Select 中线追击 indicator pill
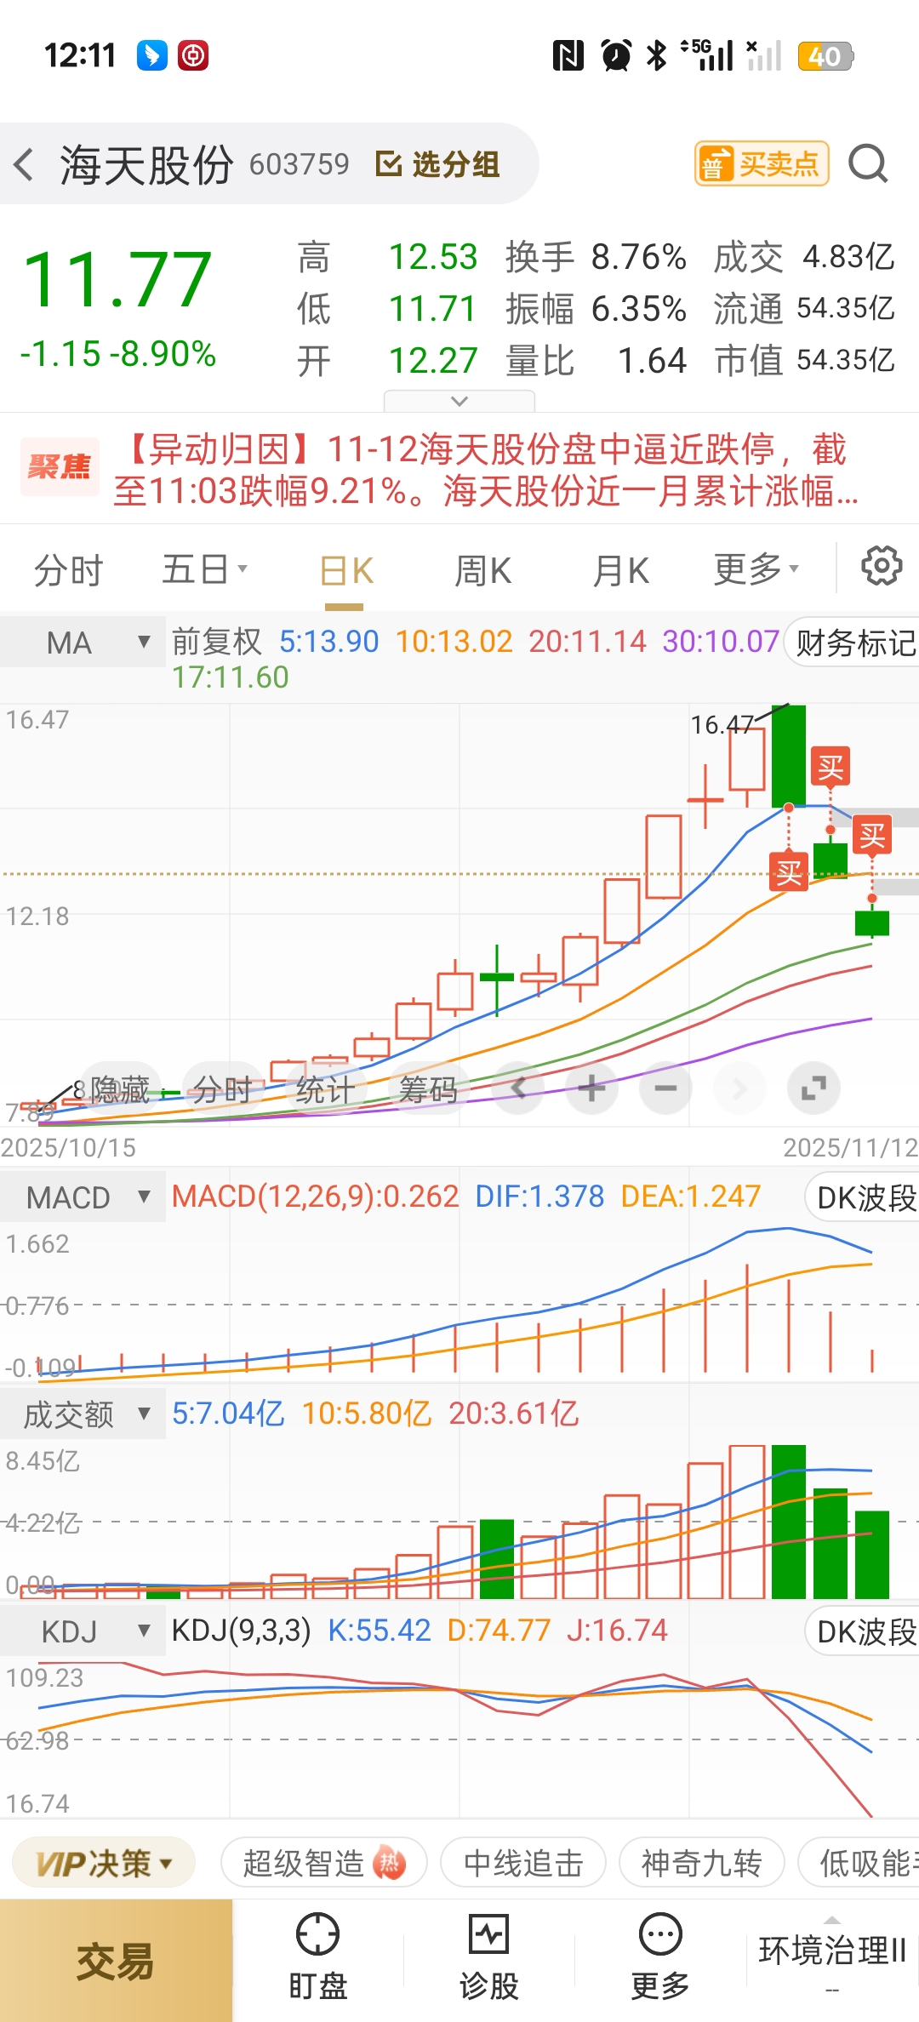 523,1864
